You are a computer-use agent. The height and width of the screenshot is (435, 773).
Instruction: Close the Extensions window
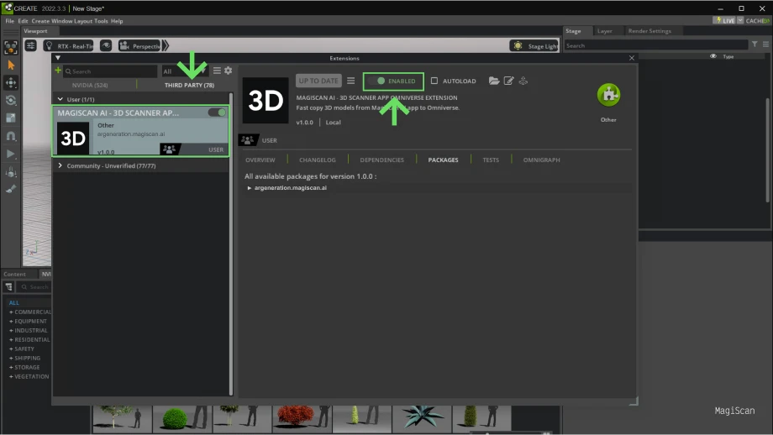tap(632, 58)
